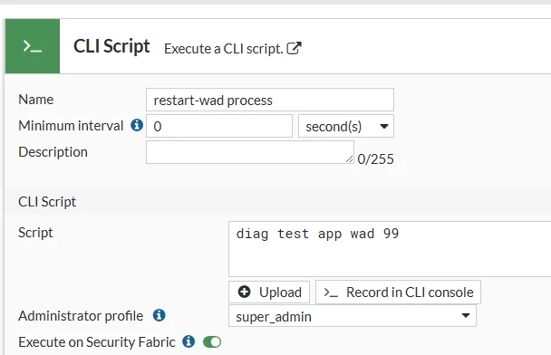Click the Upload script button
The image size is (551, 355).
(269, 292)
